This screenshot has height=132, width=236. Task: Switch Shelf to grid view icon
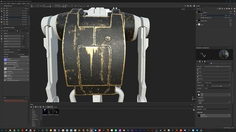point(194,110)
